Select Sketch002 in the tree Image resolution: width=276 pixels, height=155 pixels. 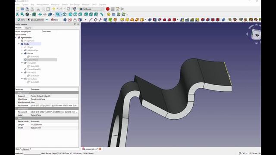click(35, 56)
